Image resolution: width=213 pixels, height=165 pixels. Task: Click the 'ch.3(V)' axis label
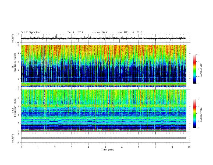13,138
